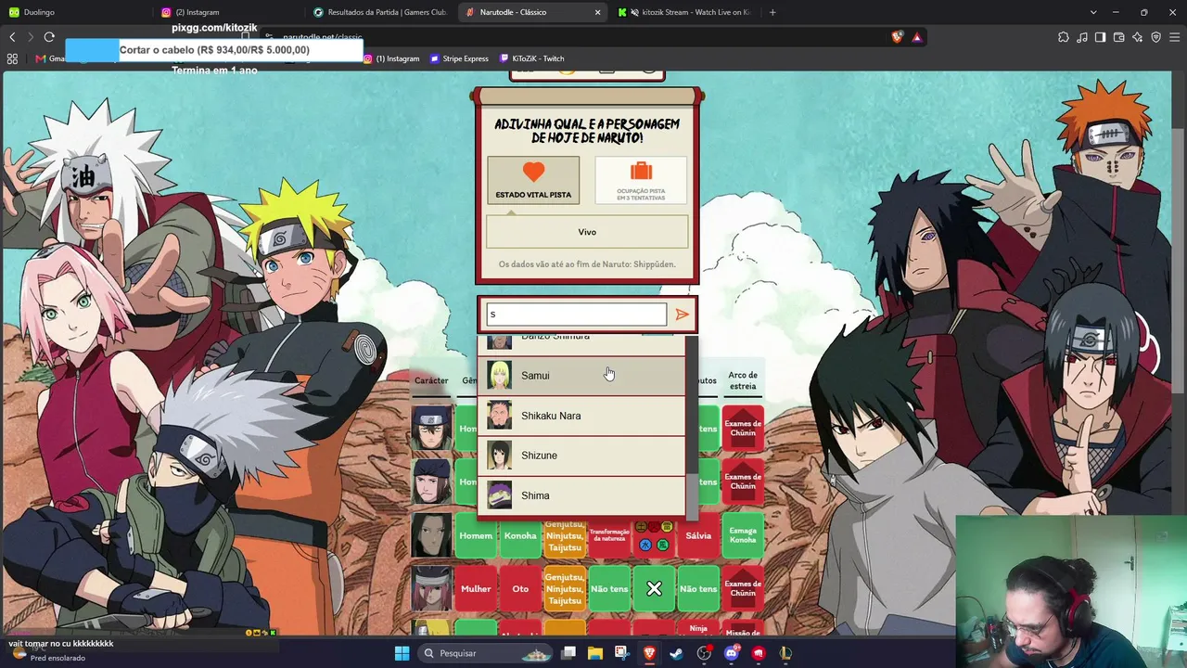Click the Carácter column header

tap(431, 380)
